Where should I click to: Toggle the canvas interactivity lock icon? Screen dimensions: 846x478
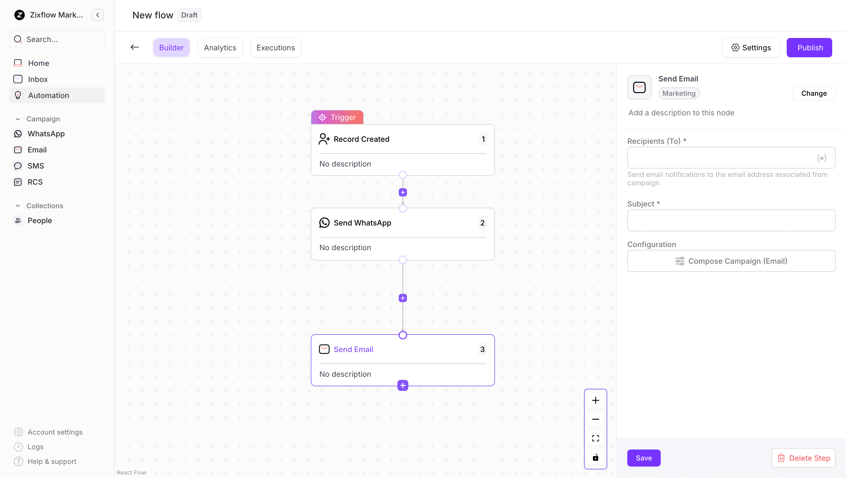click(595, 457)
